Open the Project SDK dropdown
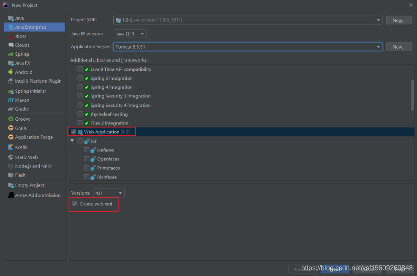Screen dimensions: 417x276 [248, 20]
